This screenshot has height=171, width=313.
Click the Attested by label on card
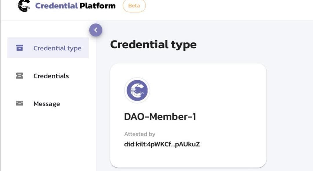(x=140, y=134)
